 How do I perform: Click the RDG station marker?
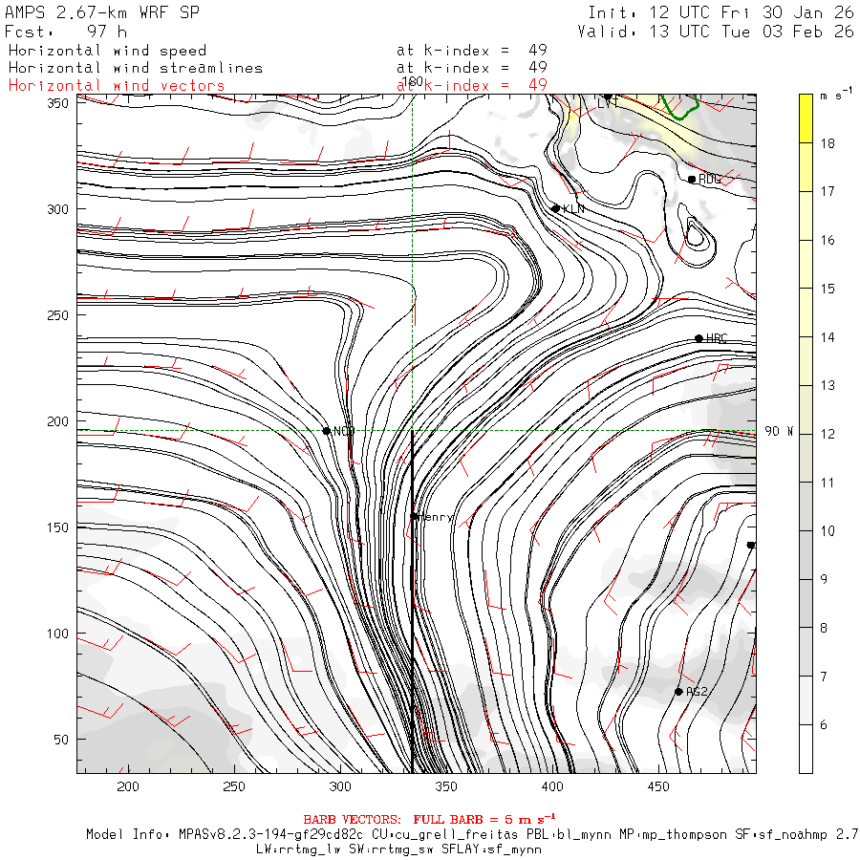coord(692,180)
